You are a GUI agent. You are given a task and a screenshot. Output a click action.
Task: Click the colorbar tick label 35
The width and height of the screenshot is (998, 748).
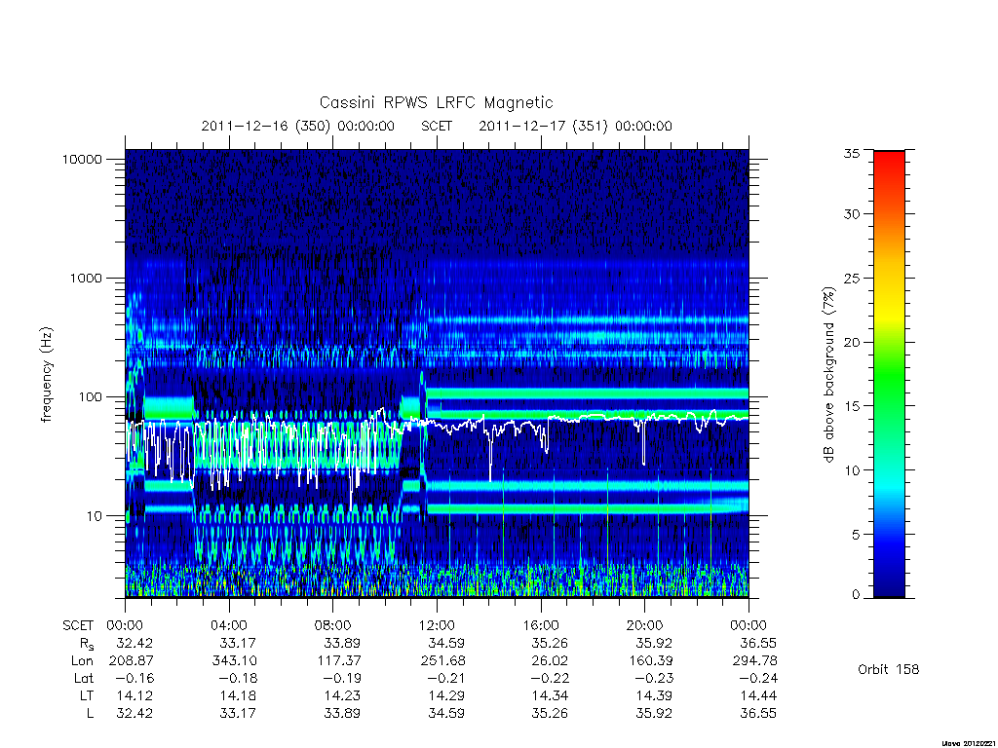point(851,153)
